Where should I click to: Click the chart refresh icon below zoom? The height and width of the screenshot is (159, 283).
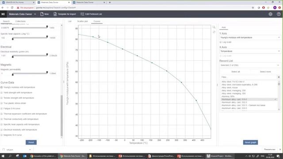214,32
